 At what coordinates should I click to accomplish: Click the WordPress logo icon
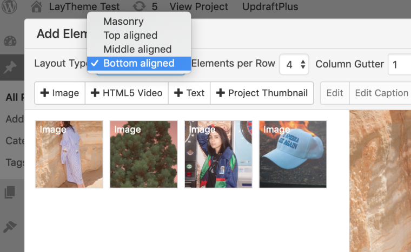[10, 7]
